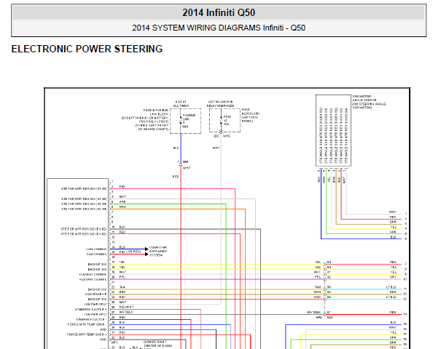The image size is (441, 349).
Task: Click the "PPL" wire label at pin 20
Action: coord(122,277)
